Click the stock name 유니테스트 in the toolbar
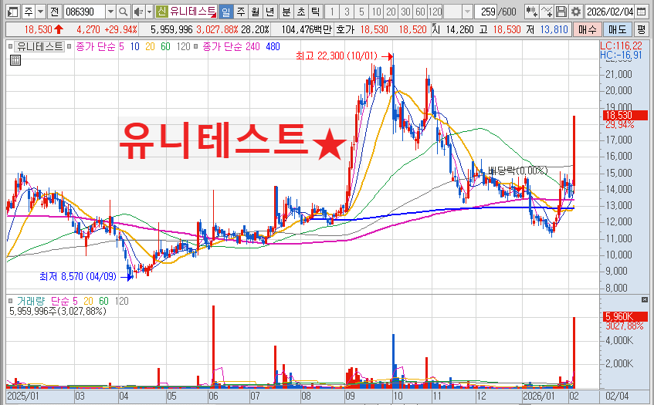654x405 pixels. 193,12
